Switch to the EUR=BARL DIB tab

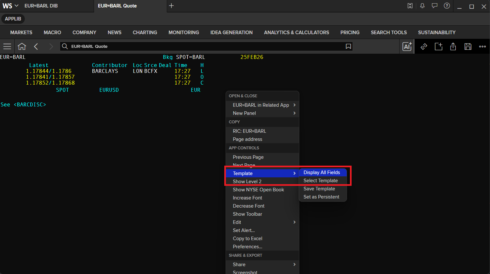click(41, 6)
